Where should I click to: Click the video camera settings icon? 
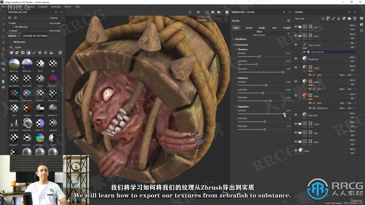219,12
